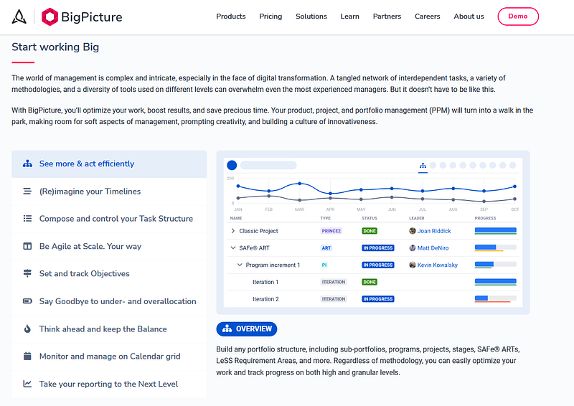
Task: Open the Pricing page
Action: click(x=270, y=16)
